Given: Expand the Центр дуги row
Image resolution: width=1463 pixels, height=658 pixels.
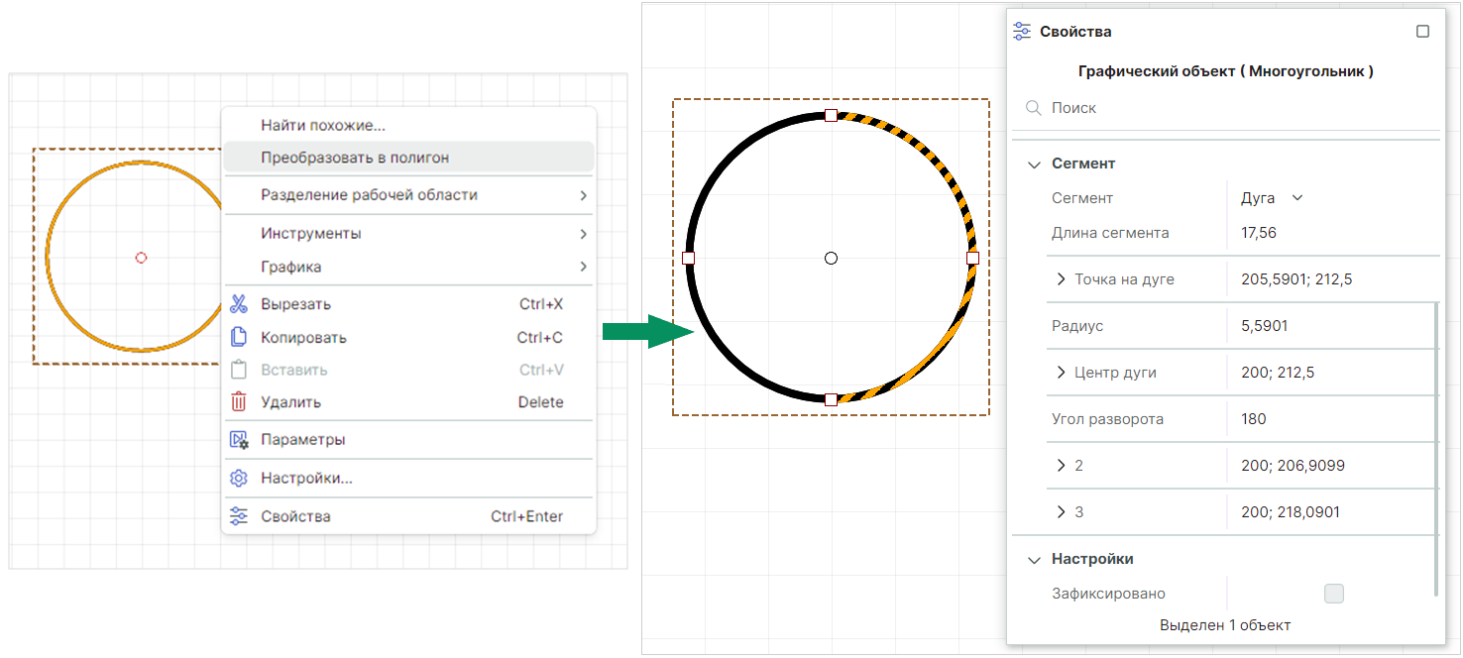Looking at the screenshot, I should (x=1061, y=373).
